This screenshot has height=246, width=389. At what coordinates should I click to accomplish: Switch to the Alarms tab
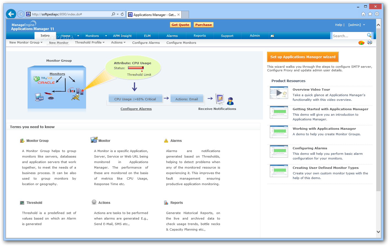click(x=172, y=36)
